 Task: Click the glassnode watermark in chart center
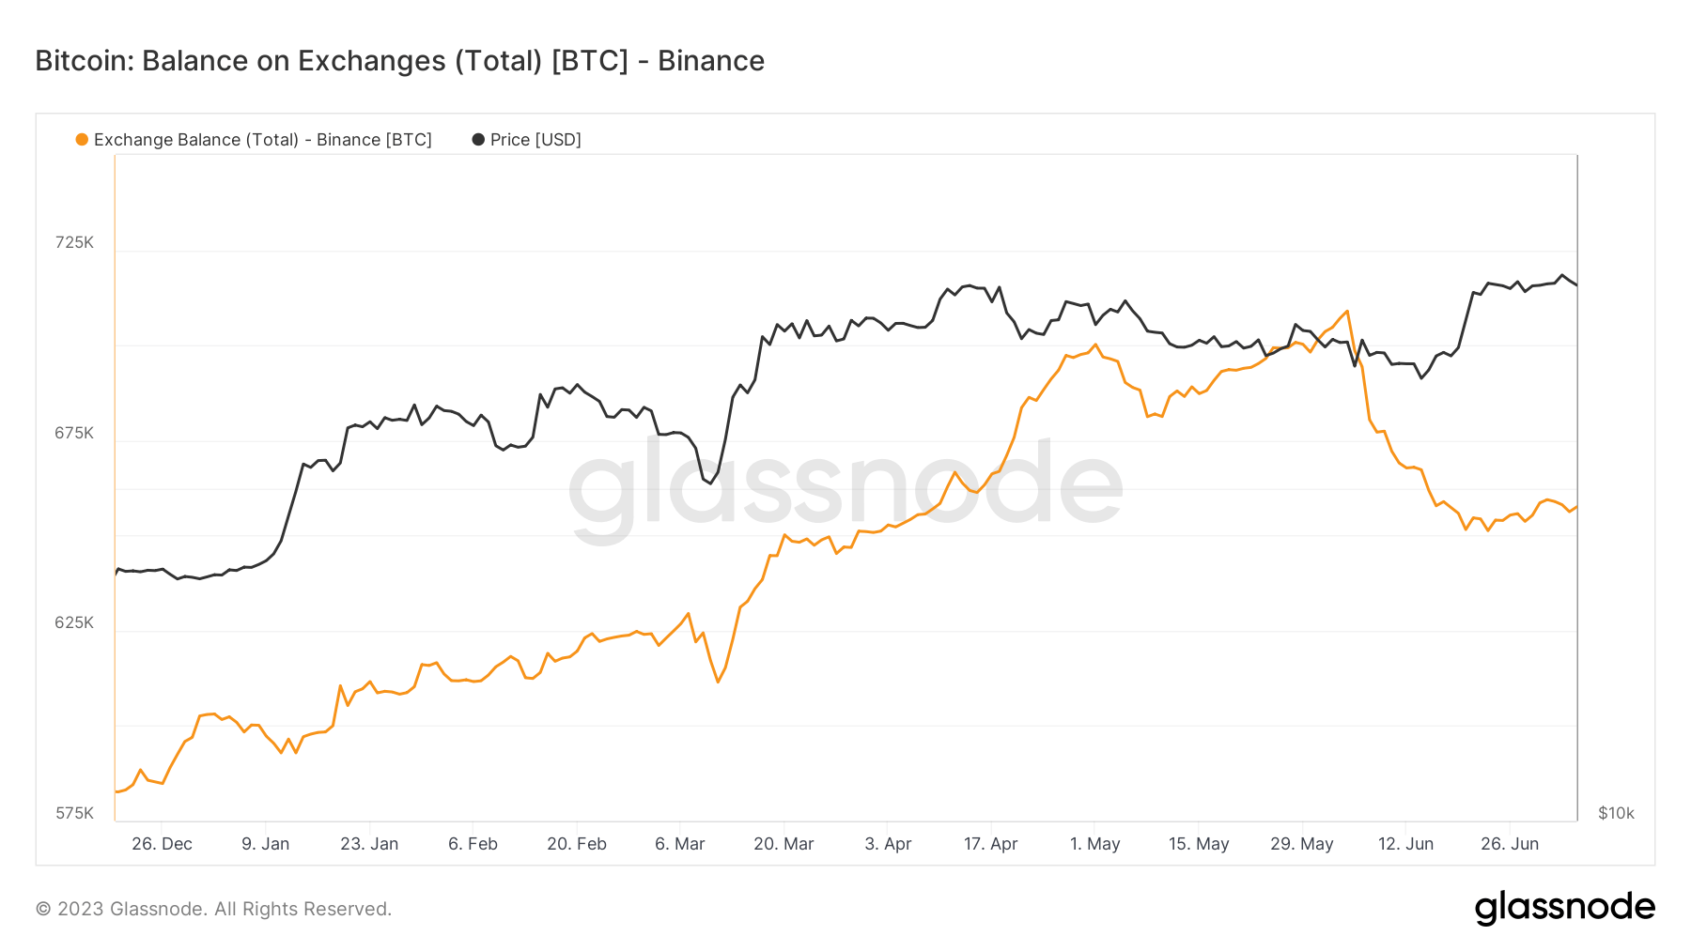pyautogui.click(x=845, y=488)
